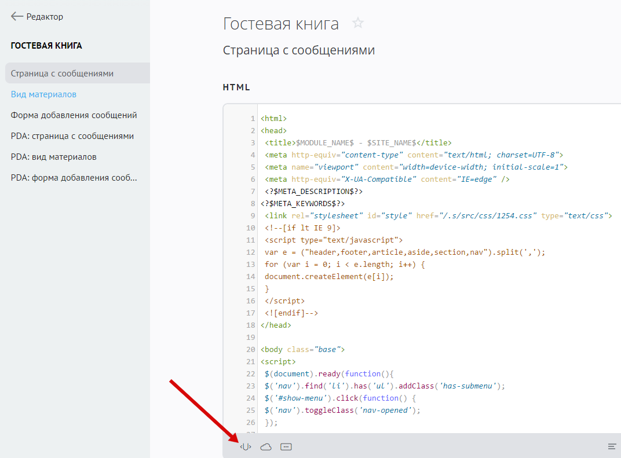Click the cloud icon in editor toolbar
The width and height of the screenshot is (621, 458).
[266, 447]
